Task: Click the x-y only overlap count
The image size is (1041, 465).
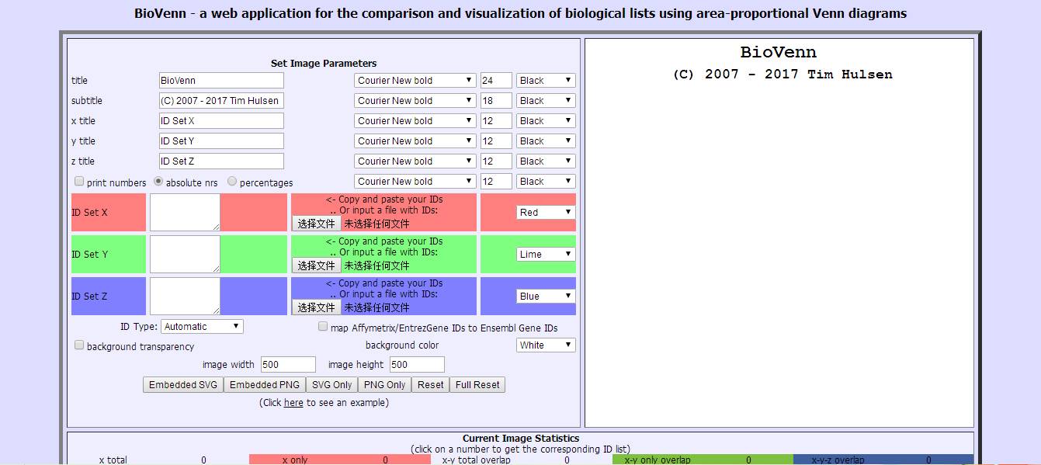Action: point(748,460)
